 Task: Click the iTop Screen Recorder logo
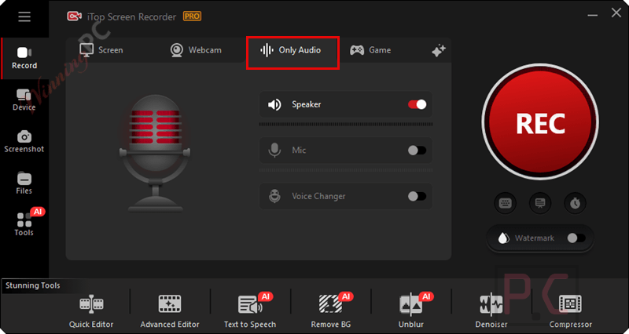pos(75,16)
